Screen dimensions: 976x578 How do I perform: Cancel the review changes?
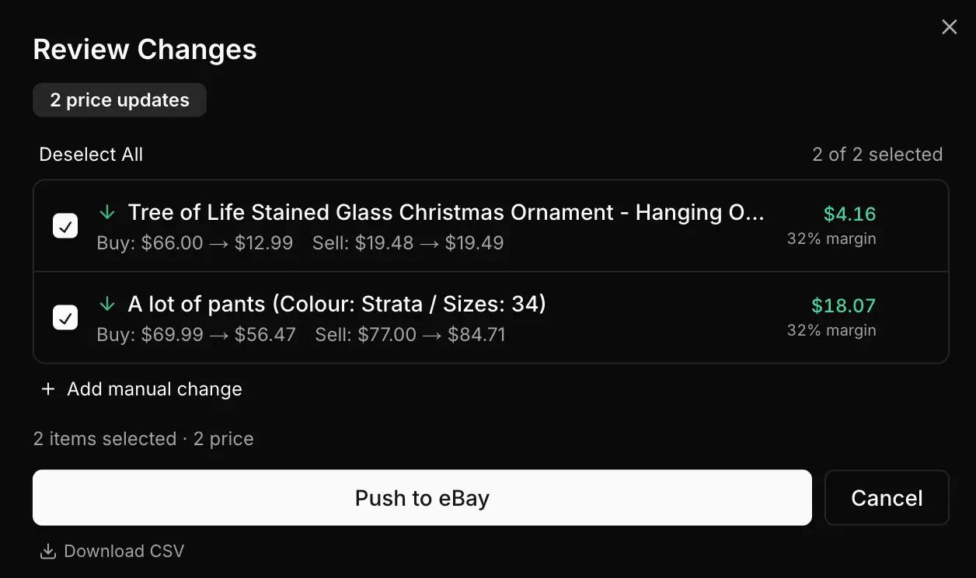pyautogui.click(x=887, y=497)
